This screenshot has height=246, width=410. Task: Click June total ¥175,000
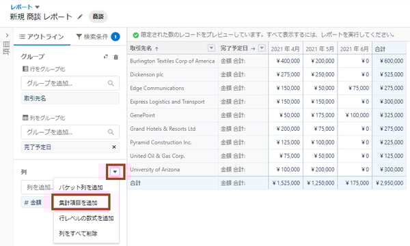tap(357, 183)
